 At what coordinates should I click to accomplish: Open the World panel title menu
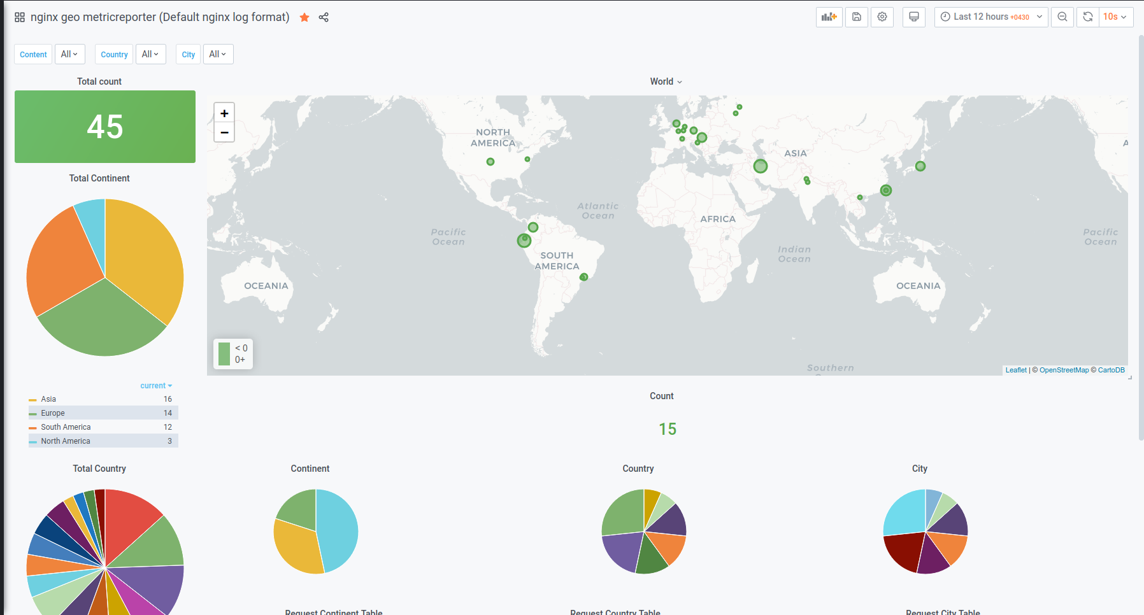click(666, 81)
